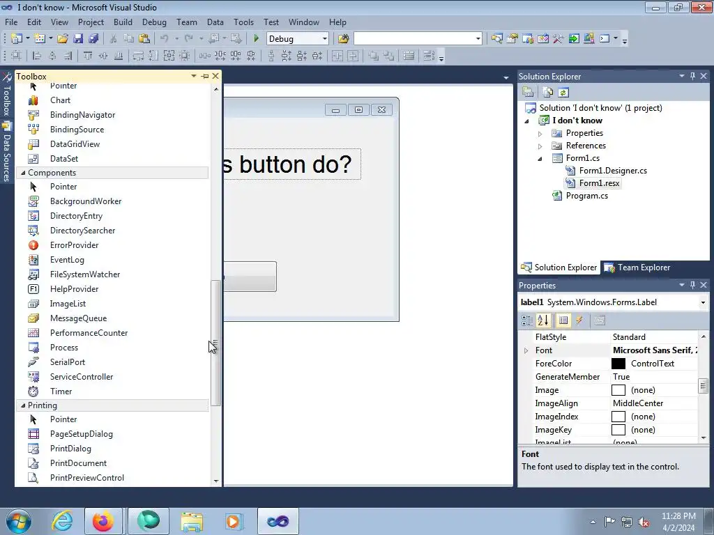714x535 pixels.
Task: Expand the Properties node in Solution Explorer
Action: pyautogui.click(x=540, y=134)
